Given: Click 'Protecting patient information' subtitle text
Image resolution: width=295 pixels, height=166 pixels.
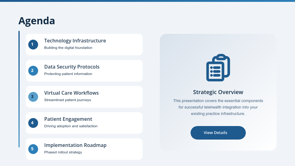Looking at the screenshot, I should [68, 74].
